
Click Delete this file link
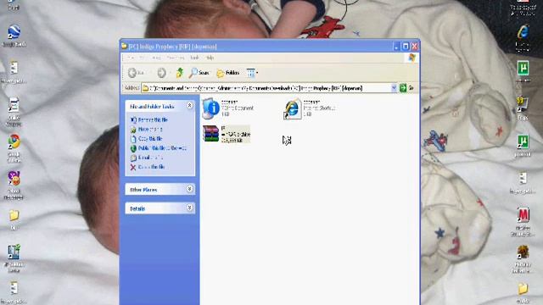151,167
